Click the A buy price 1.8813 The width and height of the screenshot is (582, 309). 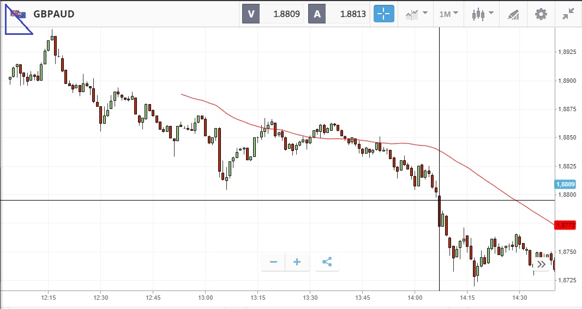352,14
